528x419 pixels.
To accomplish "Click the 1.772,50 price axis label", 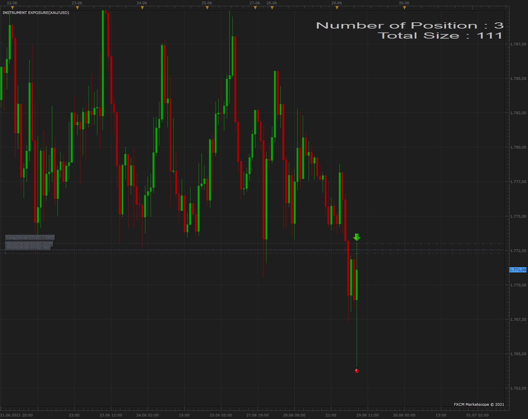I will (x=518, y=251).
